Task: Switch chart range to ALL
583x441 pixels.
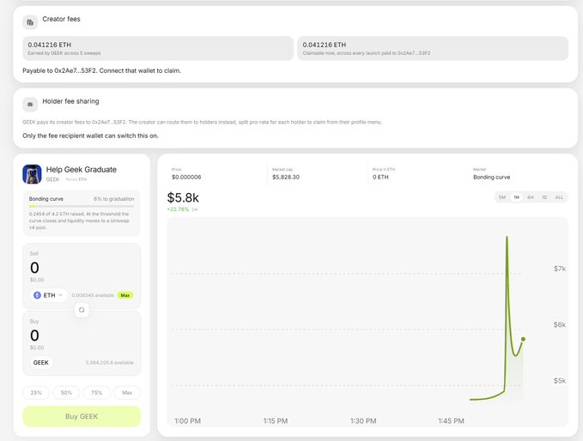Action: click(559, 197)
